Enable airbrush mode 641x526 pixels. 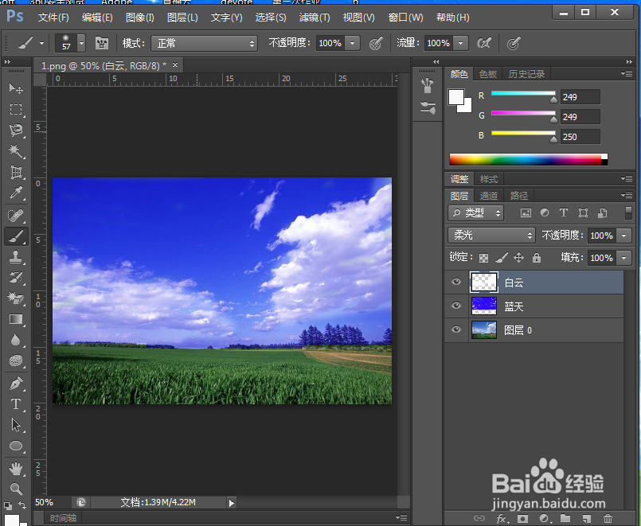484,43
